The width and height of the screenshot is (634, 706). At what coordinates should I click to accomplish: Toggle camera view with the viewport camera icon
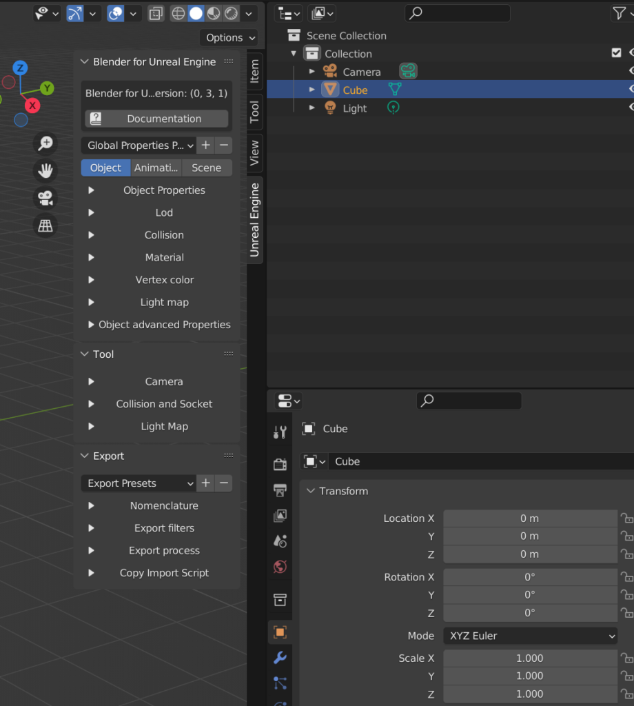pyautogui.click(x=45, y=198)
